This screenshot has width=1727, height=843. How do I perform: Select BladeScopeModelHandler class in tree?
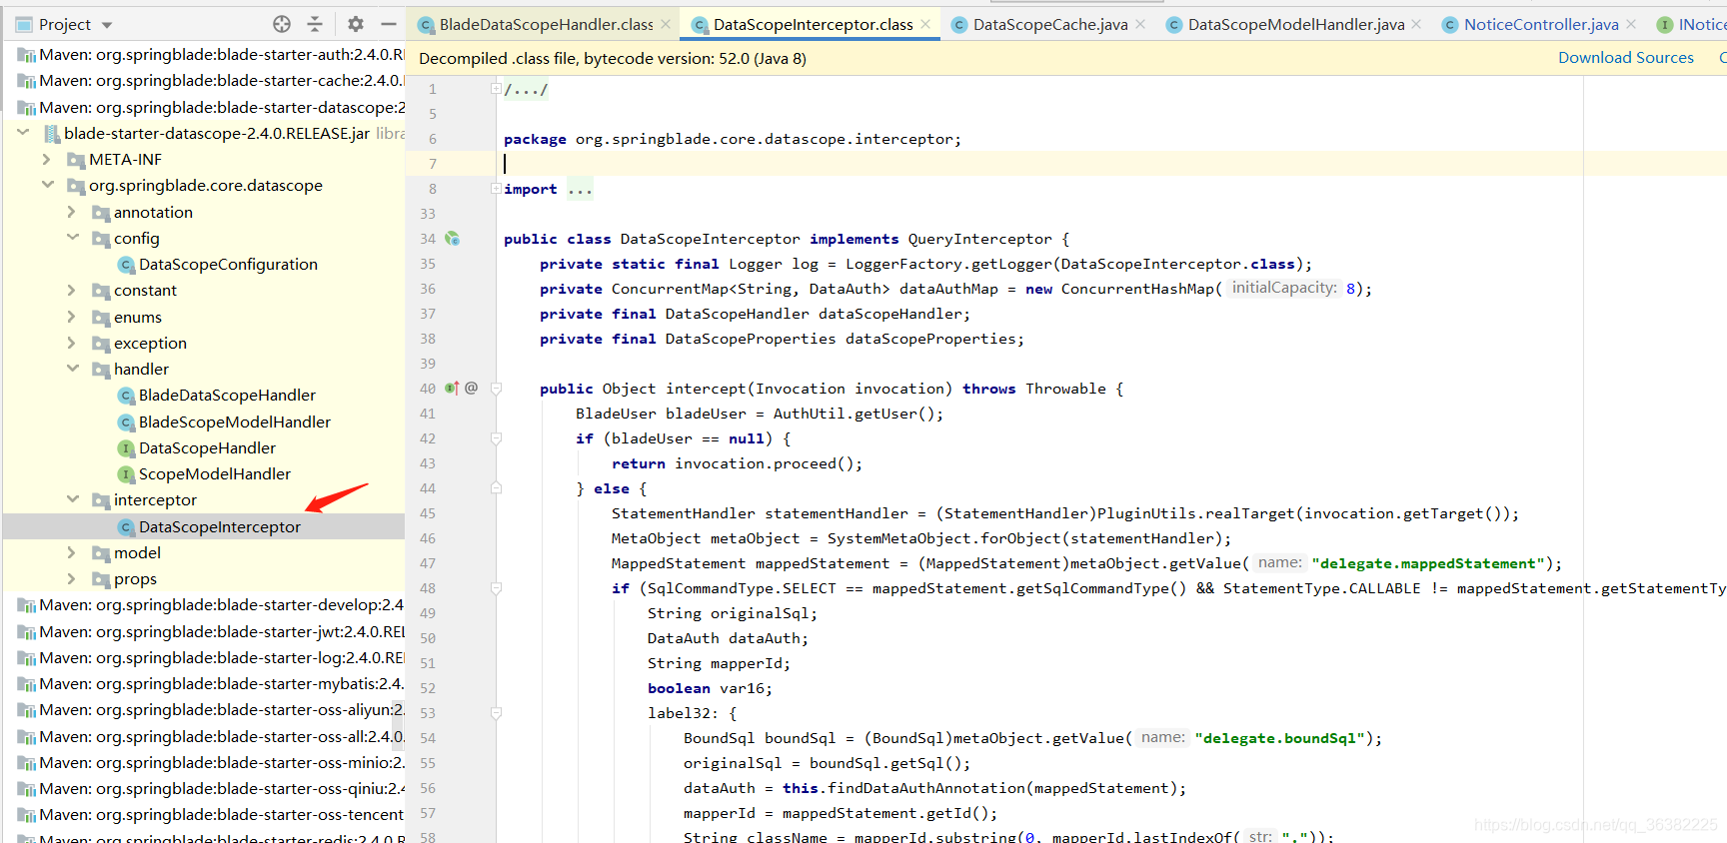pyautogui.click(x=234, y=421)
